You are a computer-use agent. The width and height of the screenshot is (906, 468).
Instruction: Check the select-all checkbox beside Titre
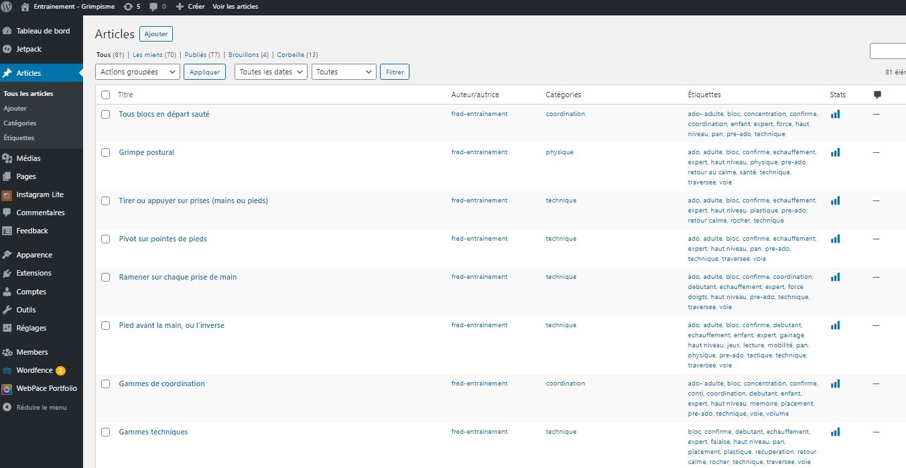pyautogui.click(x=106, y=95)
